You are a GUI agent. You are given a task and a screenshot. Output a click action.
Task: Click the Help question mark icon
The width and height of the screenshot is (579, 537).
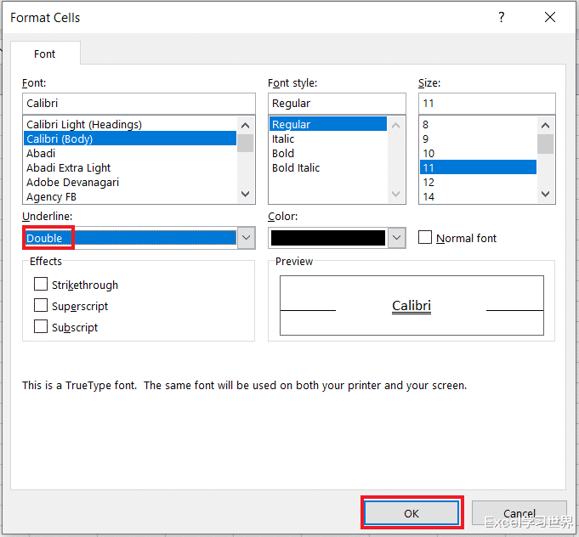501,17
